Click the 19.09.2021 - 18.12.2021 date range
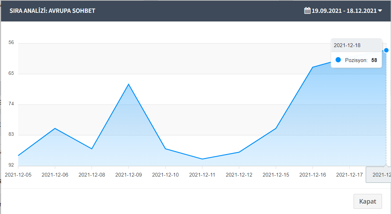This screenshot has height=214, width=391. [x=344, y=11]
